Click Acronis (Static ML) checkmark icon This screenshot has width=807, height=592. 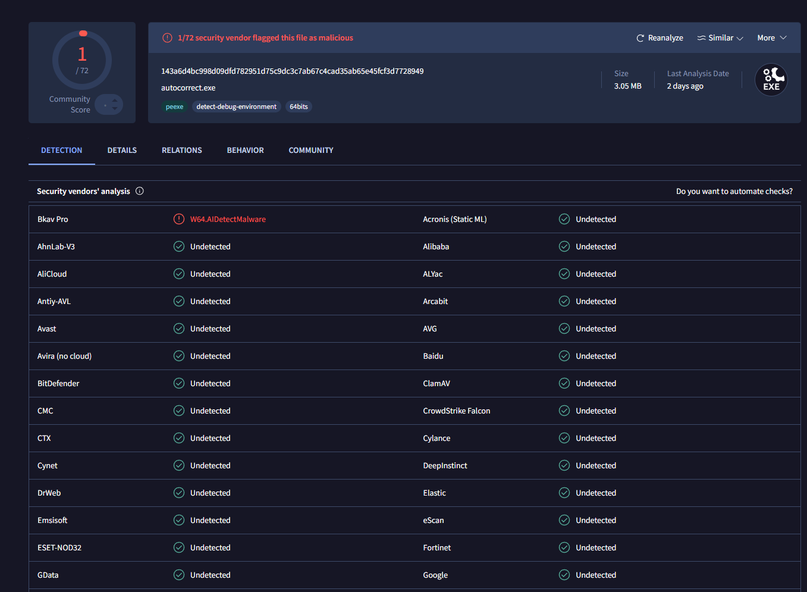[564, 219]
